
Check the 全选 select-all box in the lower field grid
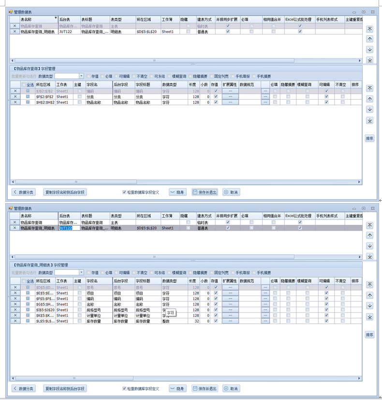[x=24, y=281]
